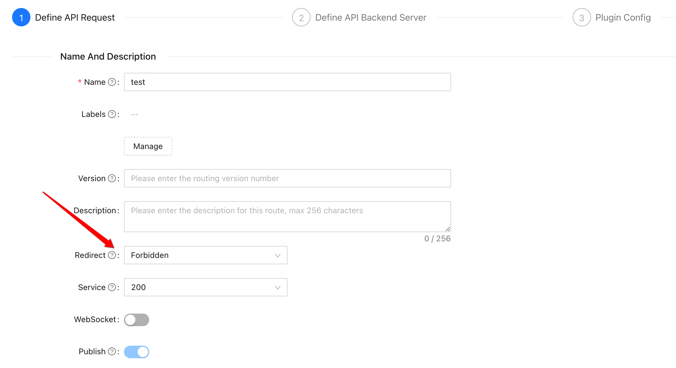
Task: Go to step 1 Define API Request
Action: coord(63,17)
